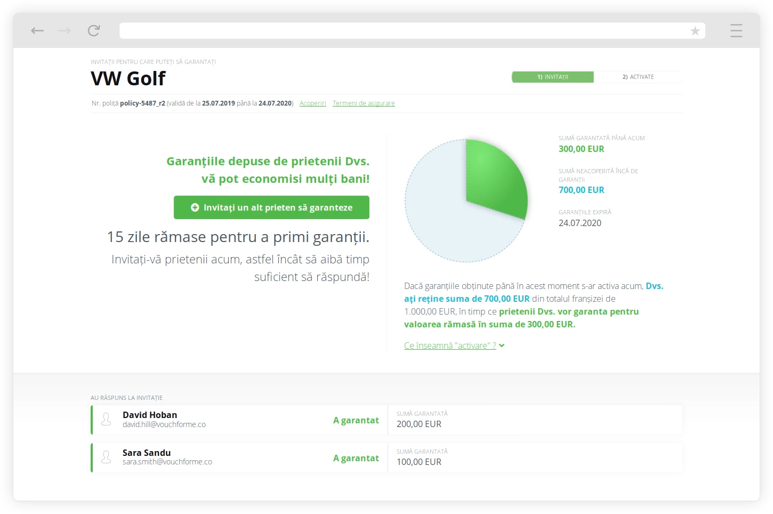The height and width of the screenshot is (514, 773).
Task: Click Sara Sandu's avatar icon
Action: (106, 457)
